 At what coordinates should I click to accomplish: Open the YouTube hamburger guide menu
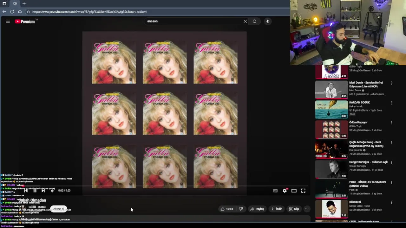(8, 21)
